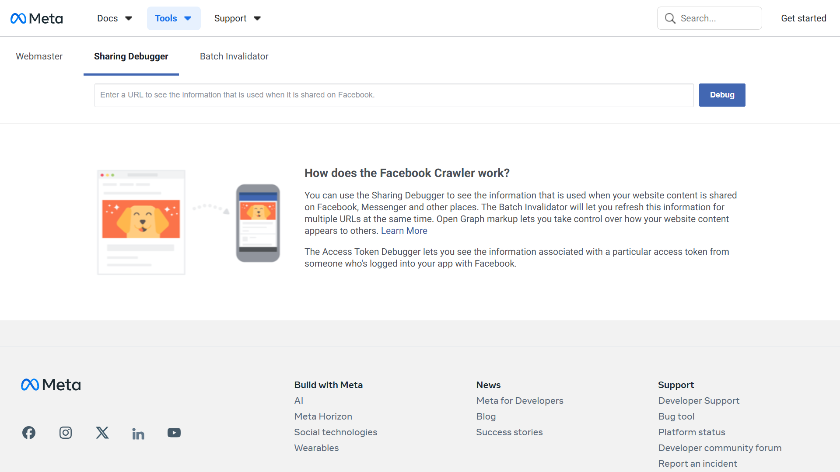The width and height of the screenshot is (840, 472).
Task: Click the footer Meta logo
Action: 51,385
